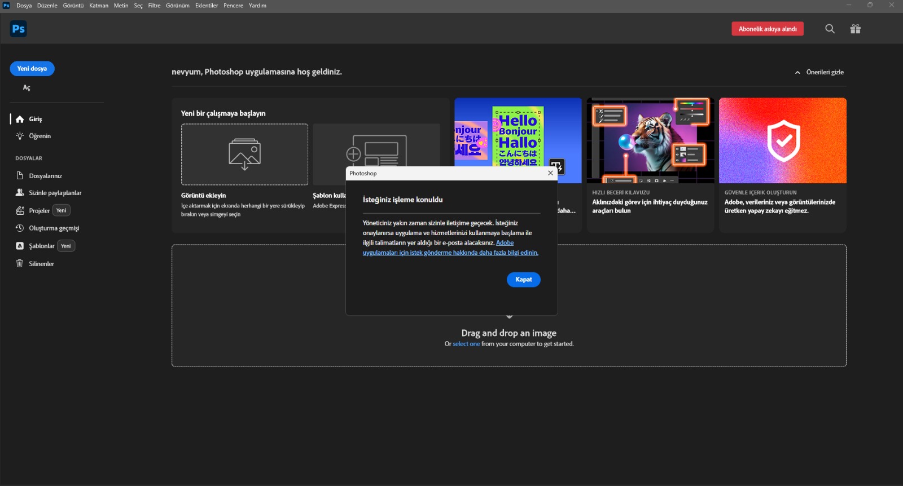
Task: Open the search magnifier icon
Action: 830,29
